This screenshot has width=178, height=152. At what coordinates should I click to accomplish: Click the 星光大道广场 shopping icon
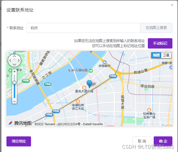pyautogui.click(x=84, y=88)
